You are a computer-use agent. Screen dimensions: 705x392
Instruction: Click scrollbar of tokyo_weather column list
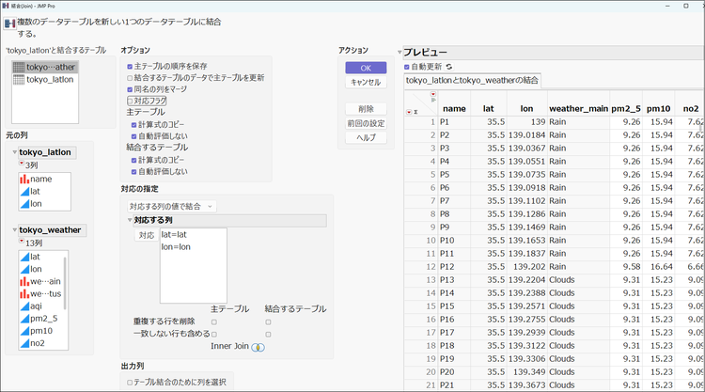(x=66, y=283)
